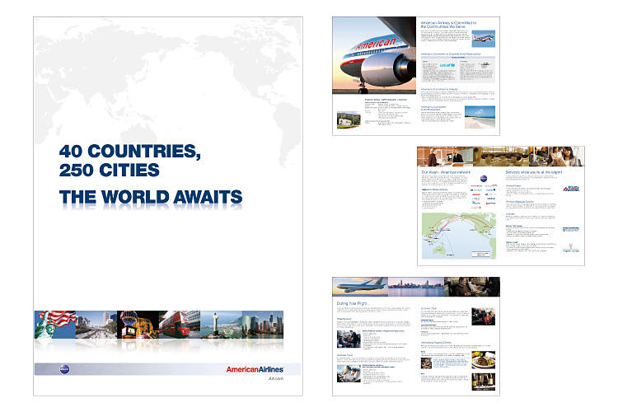Click 'Services while you're at the airport' heading
This screenshot has width=618, height=412.
pos(534,172)
